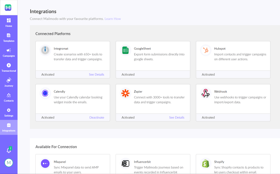280x174 pixels.
Task: Click the Integromat logo icon
Action: pyautogui.click(x=45, y=51)
